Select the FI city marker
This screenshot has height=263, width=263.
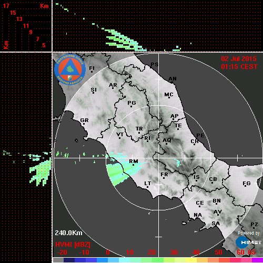coord(92,68)
